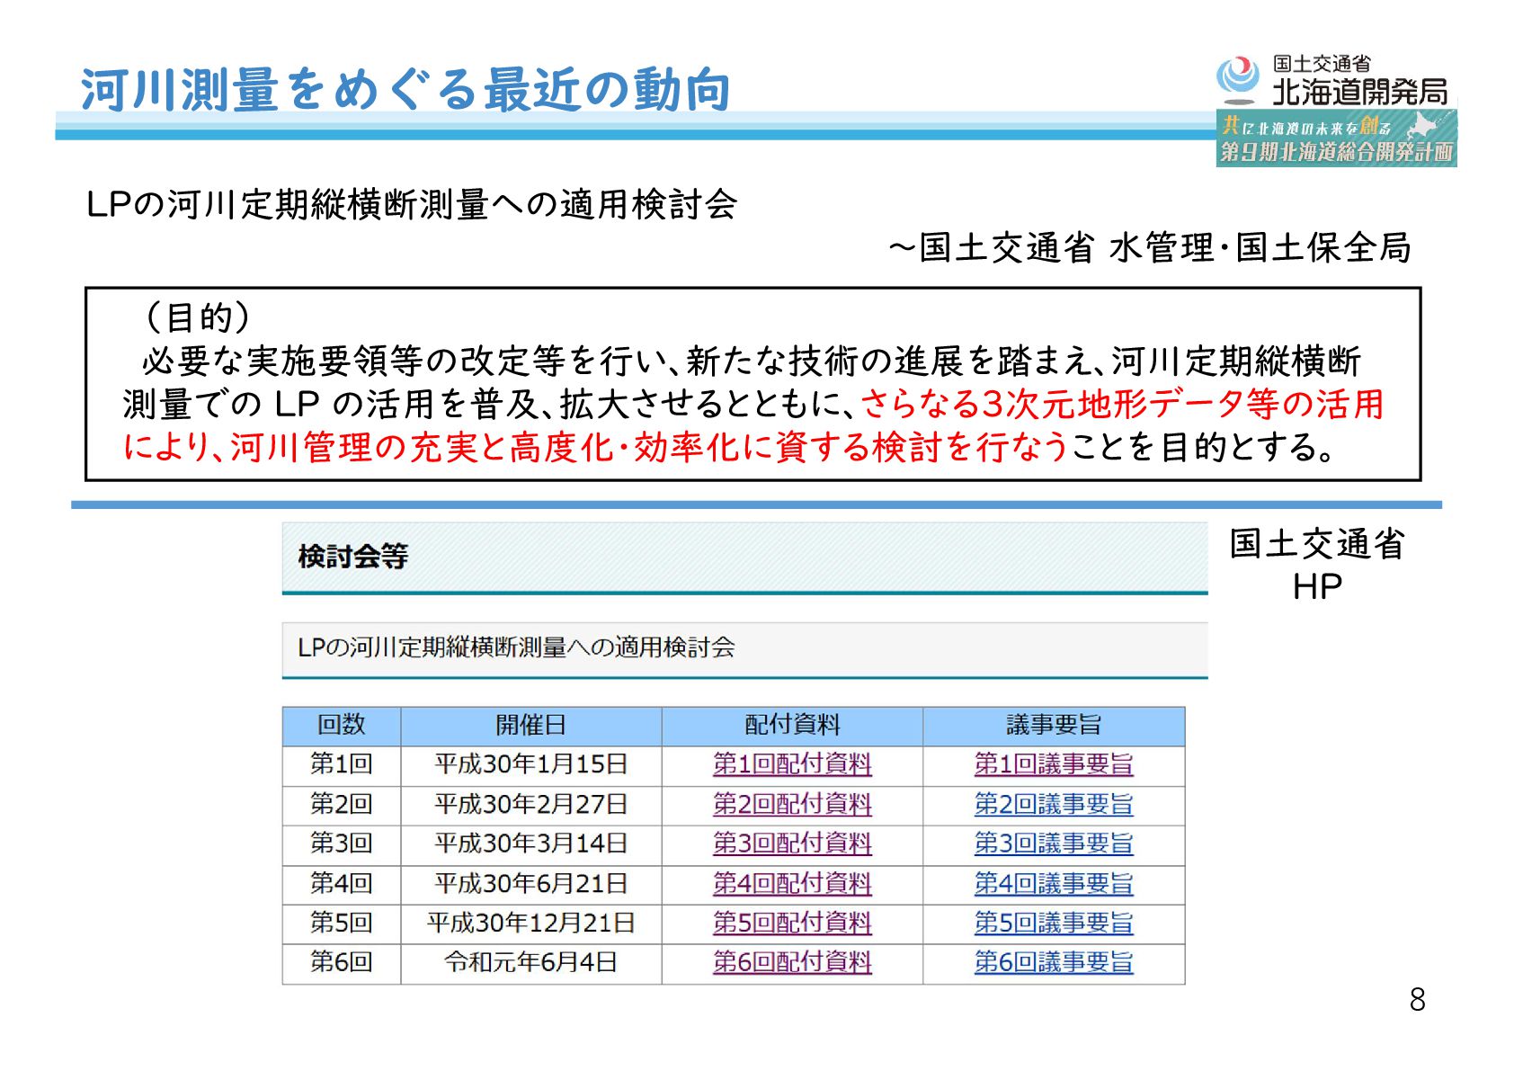Screen dimensions: 1514x1071
Task: Select the date 平成30年6月21日
Action: tap(530, 883)
